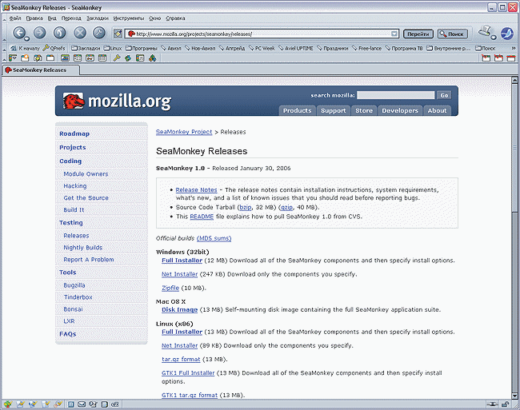Open Address Book icon in status bar
Screen dimensions: 520x410
(x=104, y=404)
